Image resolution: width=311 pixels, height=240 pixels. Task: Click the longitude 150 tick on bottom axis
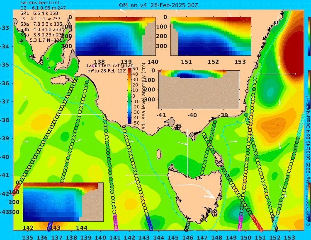click(x=246, y=237)
